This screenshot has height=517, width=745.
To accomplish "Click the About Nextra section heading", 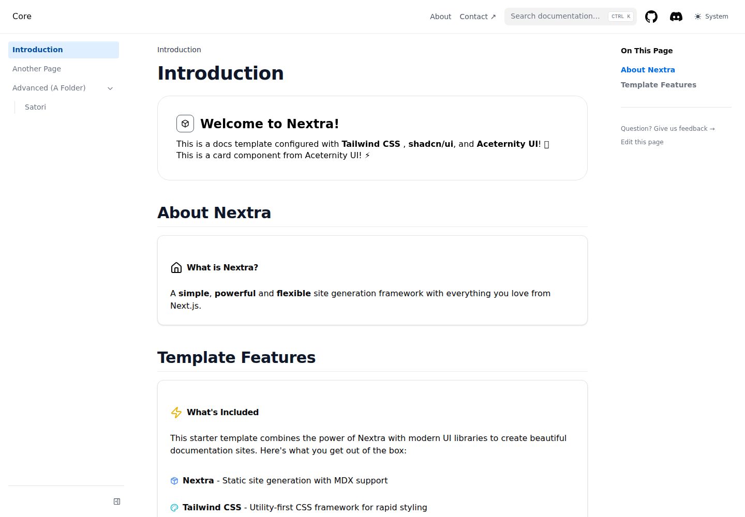I will (214, 212).
